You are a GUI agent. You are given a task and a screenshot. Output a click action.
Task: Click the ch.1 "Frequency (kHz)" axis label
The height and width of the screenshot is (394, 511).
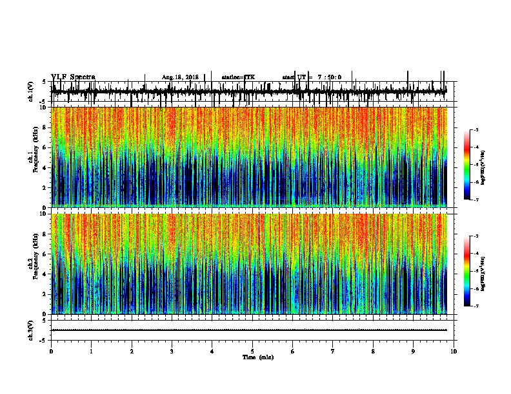(x=35, y=149)
